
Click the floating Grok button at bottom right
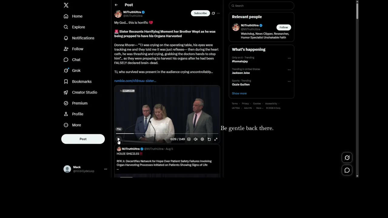pyautogui.click(x=347, y=157)
